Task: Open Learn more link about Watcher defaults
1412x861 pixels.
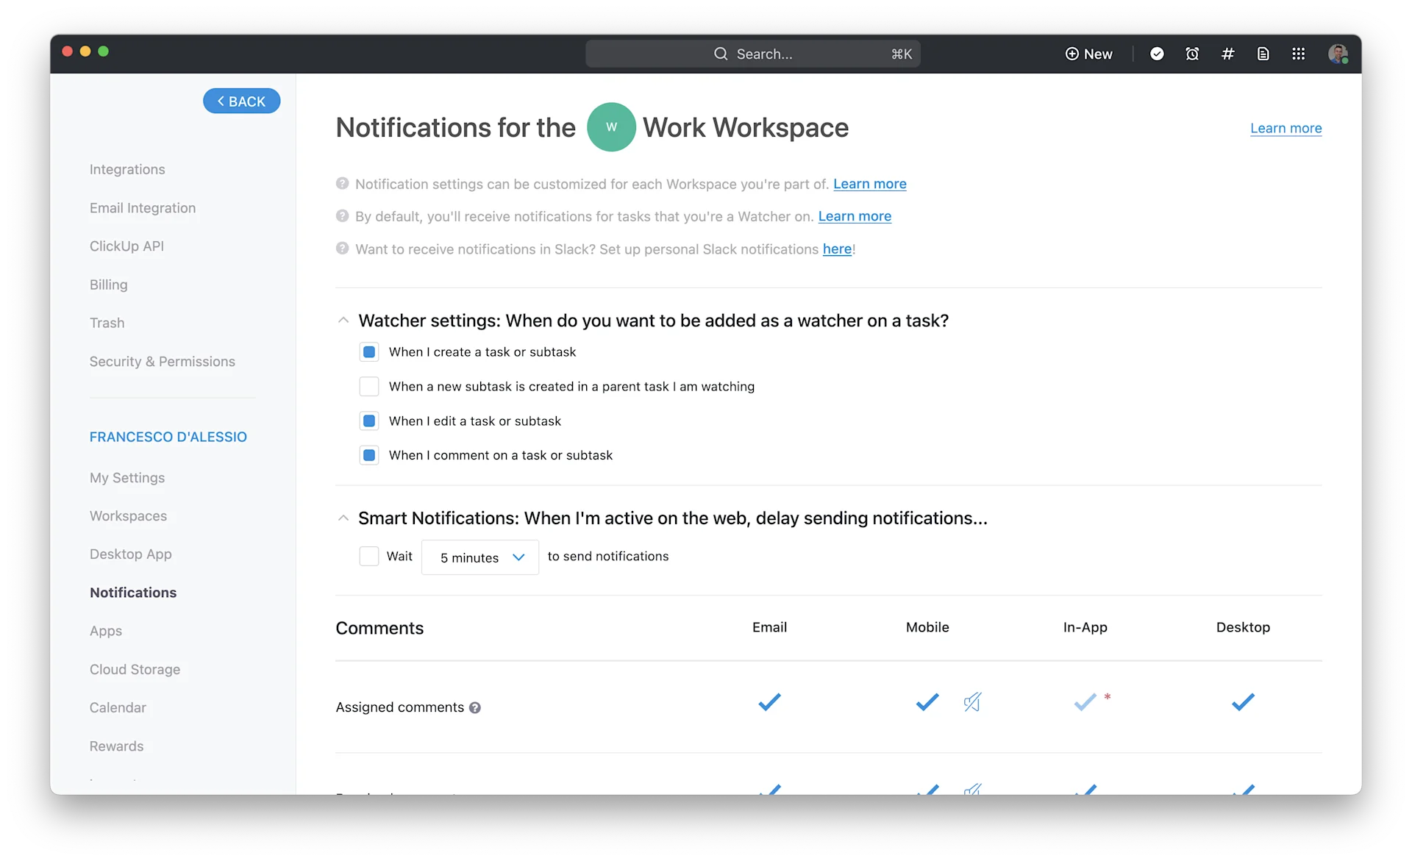Action: click(x=855, y=216)
